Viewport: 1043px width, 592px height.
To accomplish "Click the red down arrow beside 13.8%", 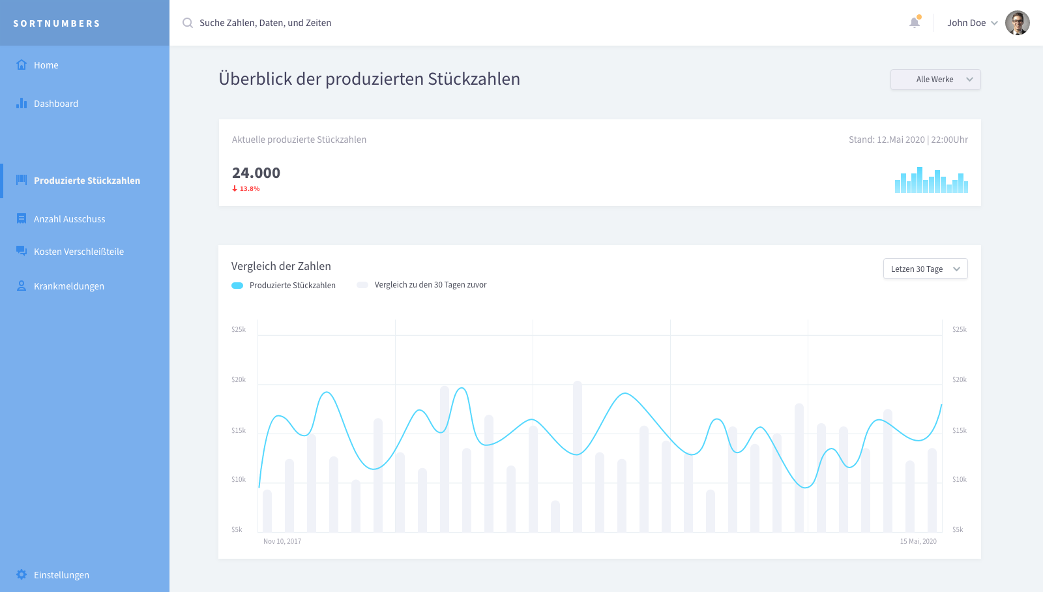I will pyautogui.click(x=235, y=188).
